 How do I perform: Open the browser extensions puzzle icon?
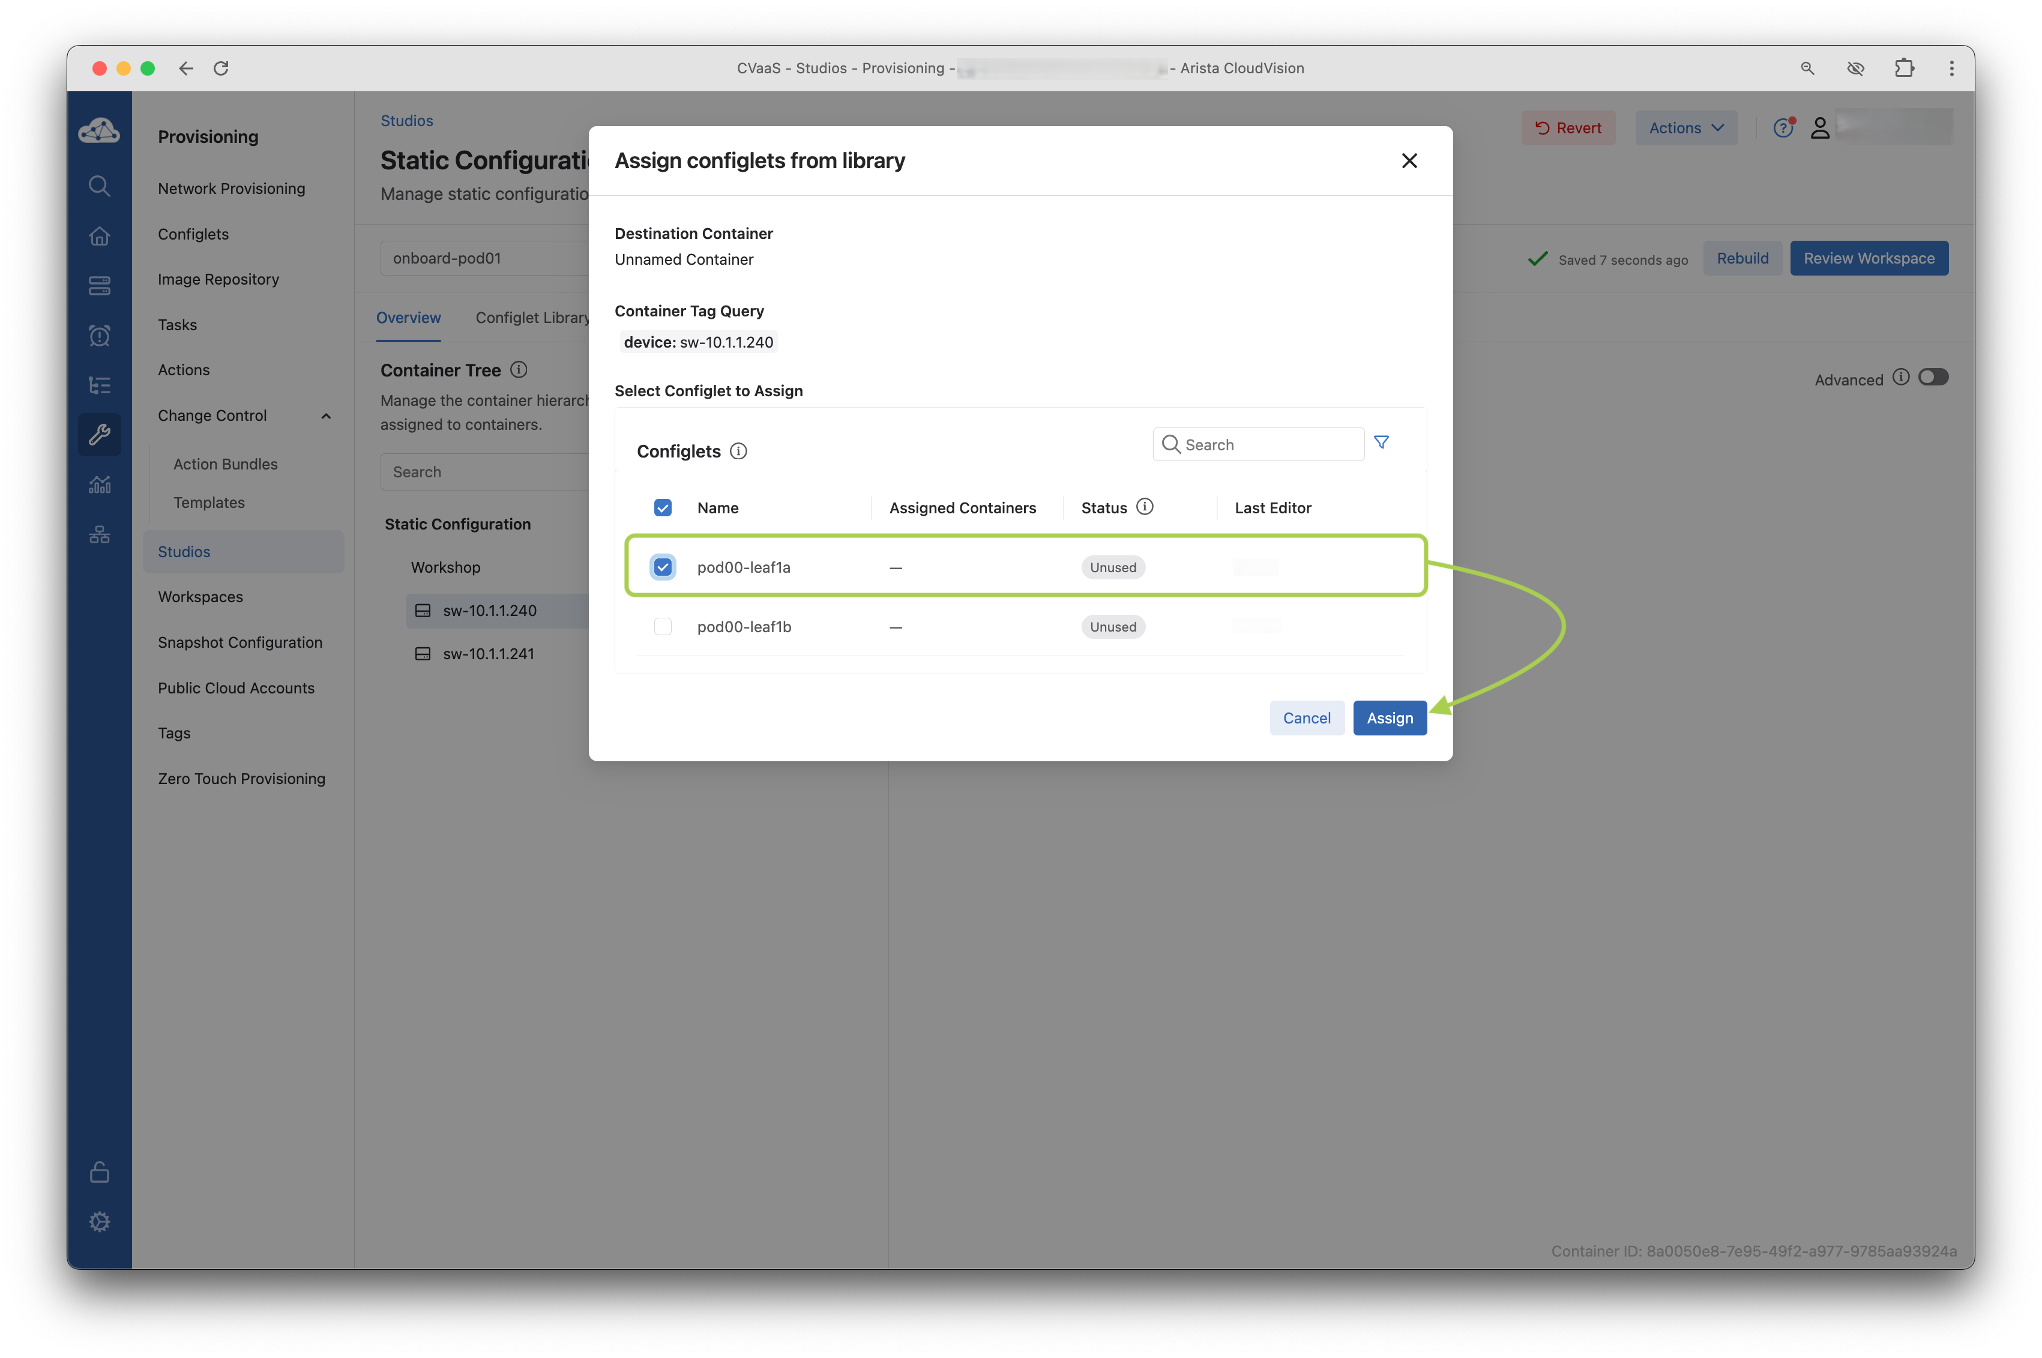1903,68
